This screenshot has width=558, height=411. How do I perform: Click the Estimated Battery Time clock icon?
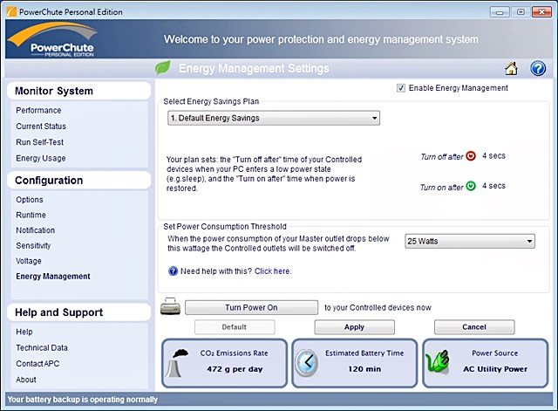(x=306, y=362)
